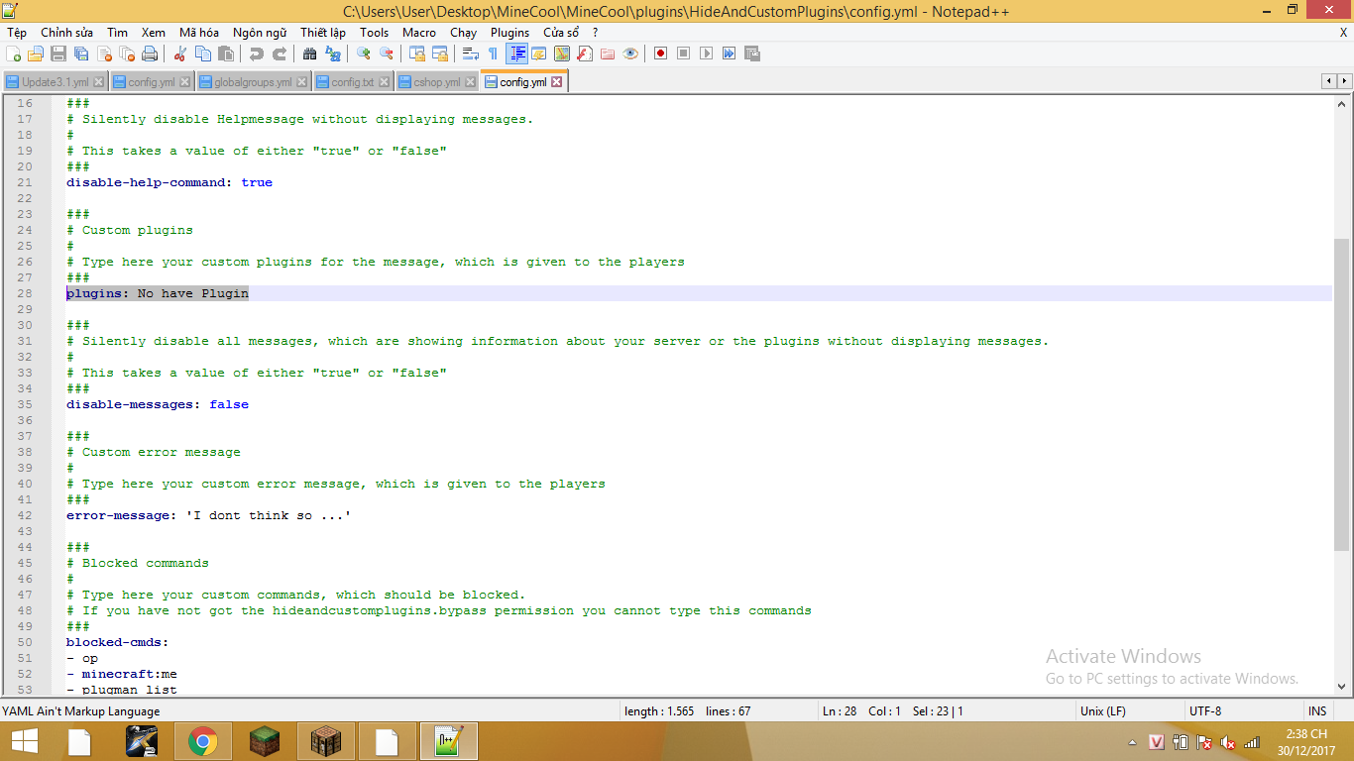Switch to the config.txt tab
Image resolution: width=1354 pixels, height=761 pixels.
point(353,82)
